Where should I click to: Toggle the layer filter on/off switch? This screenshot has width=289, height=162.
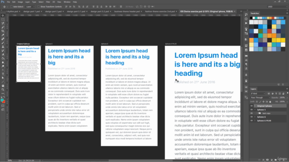click(x=287, y=93)
